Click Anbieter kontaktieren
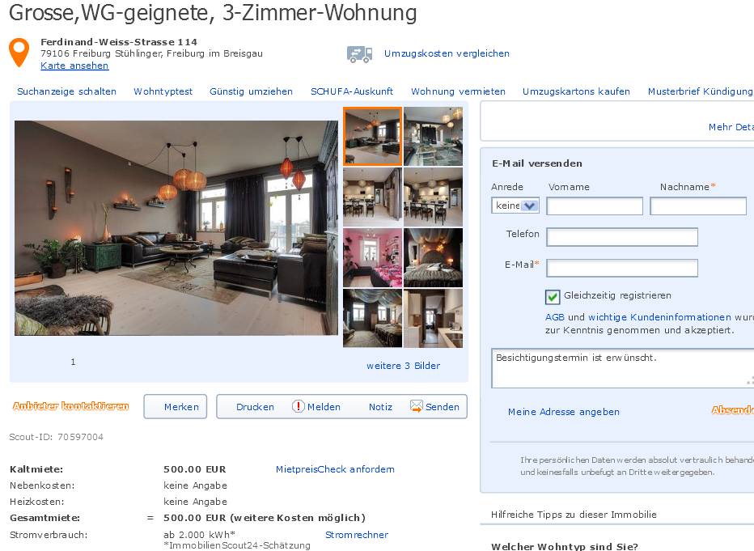The height and width of the screenshot is (551, 754). pyautogui.click(x=70, y=406)
